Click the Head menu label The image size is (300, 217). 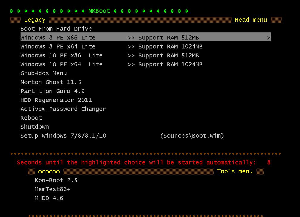(251, 20)
